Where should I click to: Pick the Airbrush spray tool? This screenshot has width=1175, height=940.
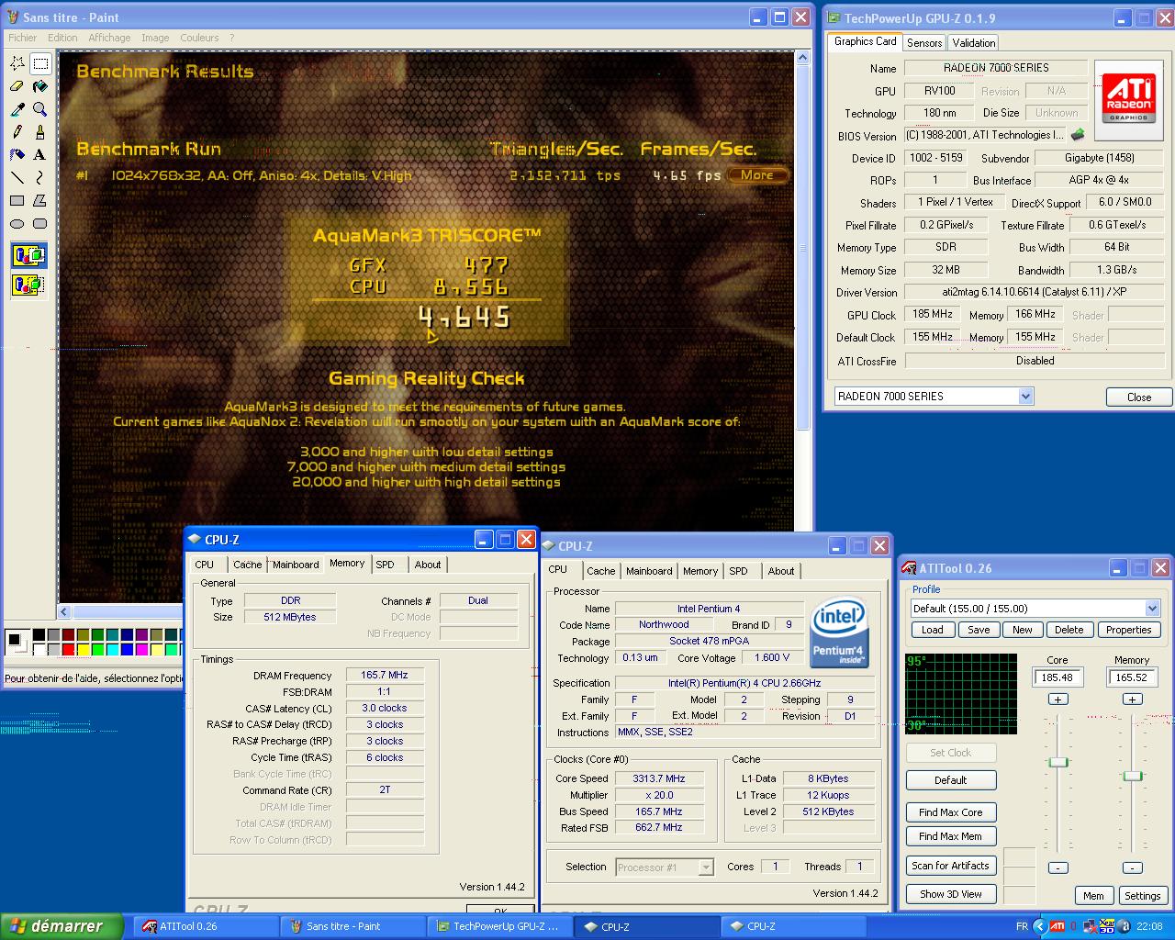(x=17, y=155)
